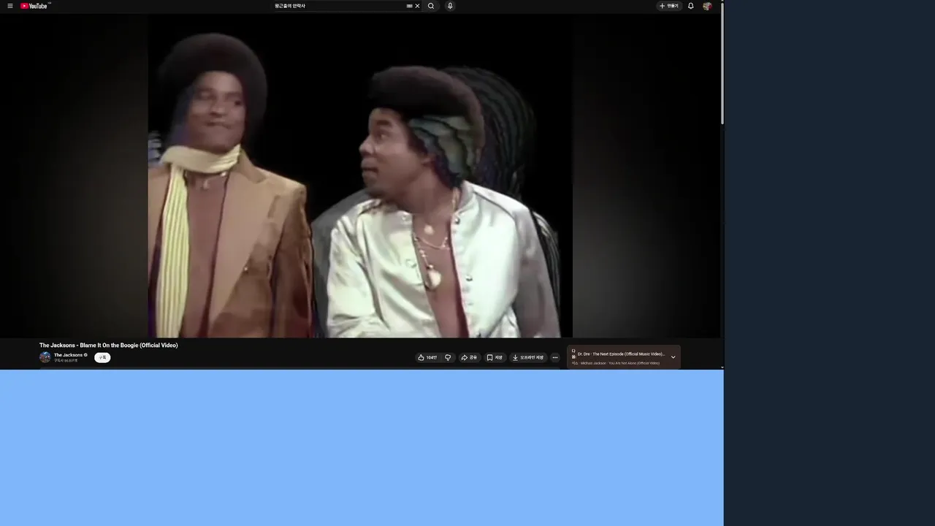This screenshot has width=935, height=526.
Task: Subscribe to The Jacksons channel
Action: tap(102, 358)
